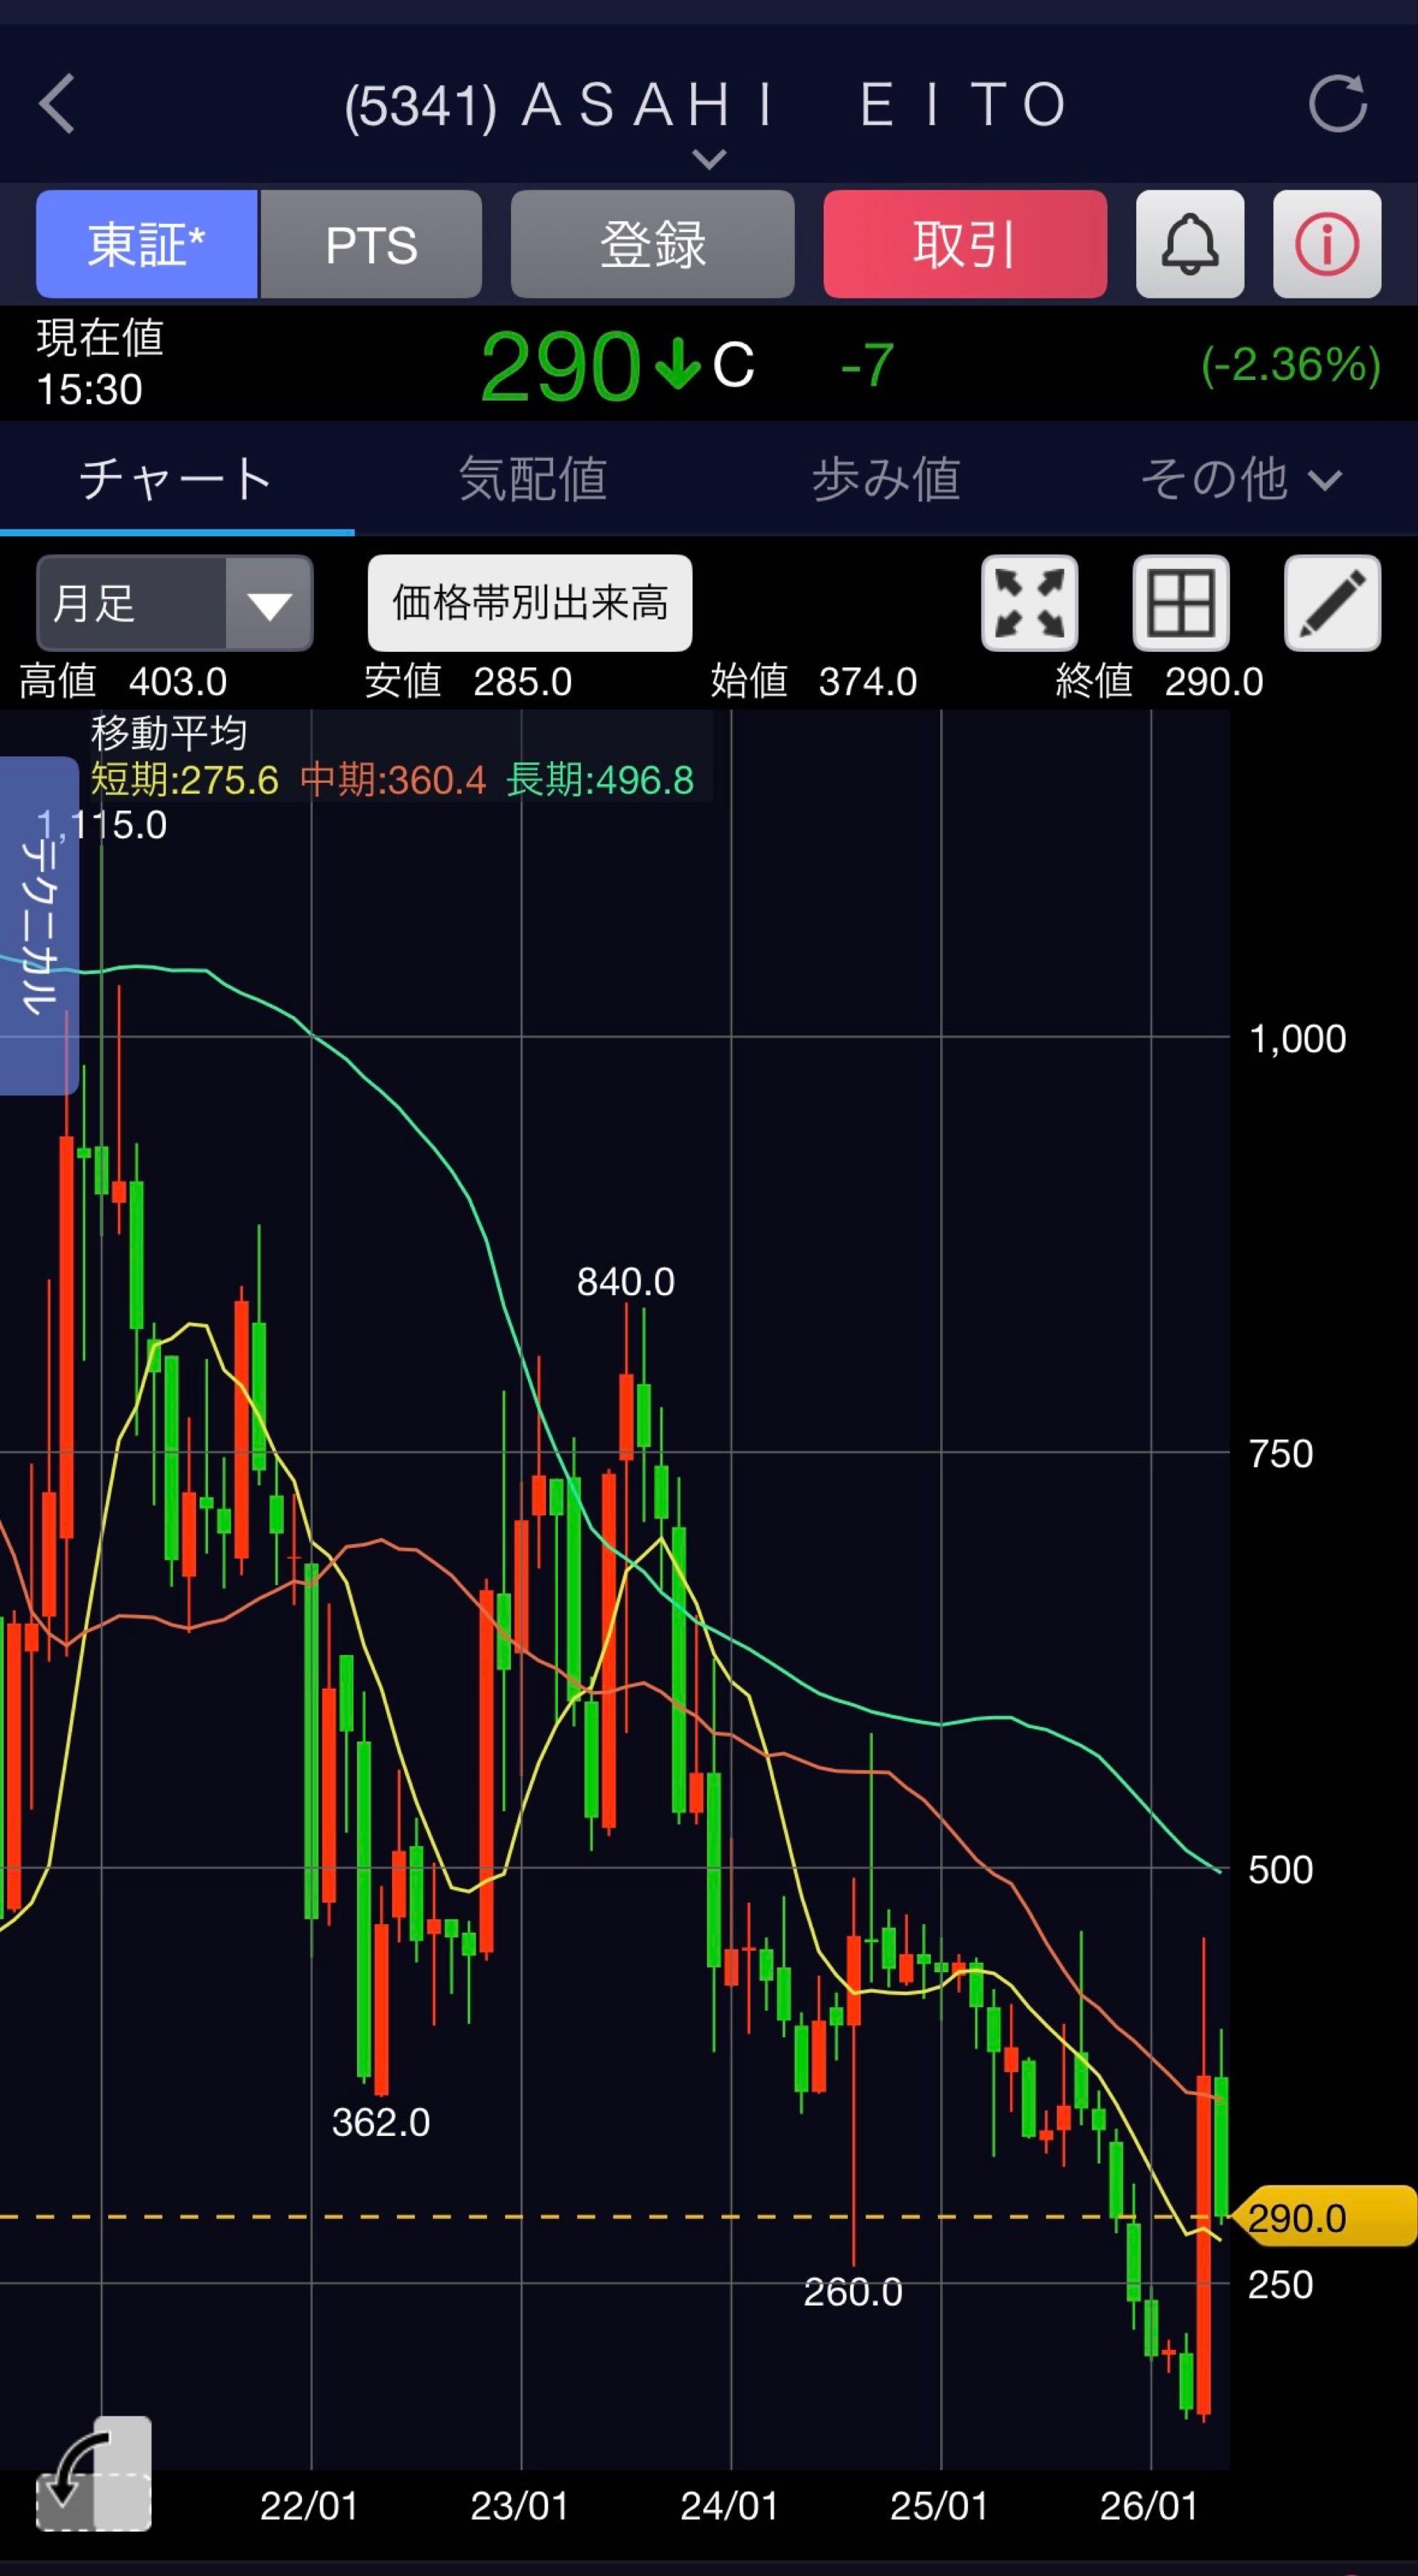Switch to 東証 market

point(147,244)
